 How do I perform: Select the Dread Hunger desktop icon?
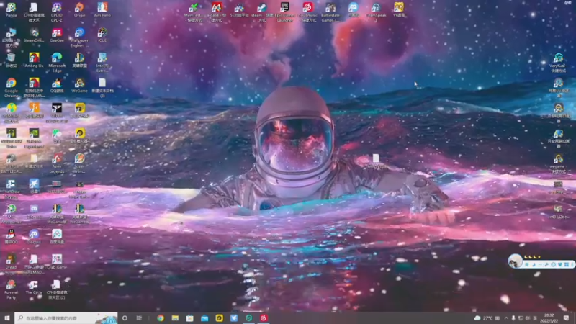pos(11,264)
